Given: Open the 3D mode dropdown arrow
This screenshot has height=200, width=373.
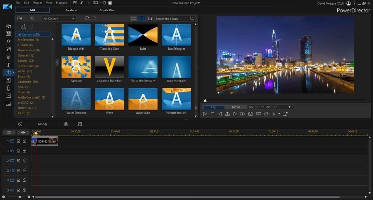Looking at the screenshot, I should (x=279, y=114).
